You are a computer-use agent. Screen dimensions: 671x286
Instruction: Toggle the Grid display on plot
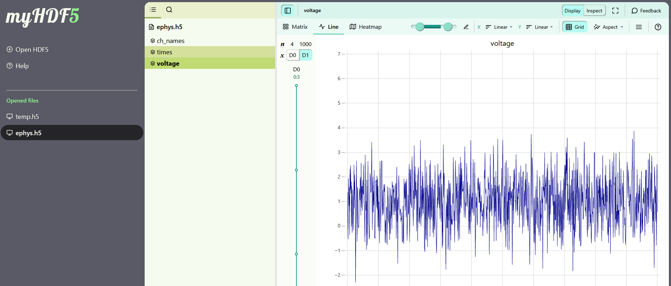click(x=575, y=27)
